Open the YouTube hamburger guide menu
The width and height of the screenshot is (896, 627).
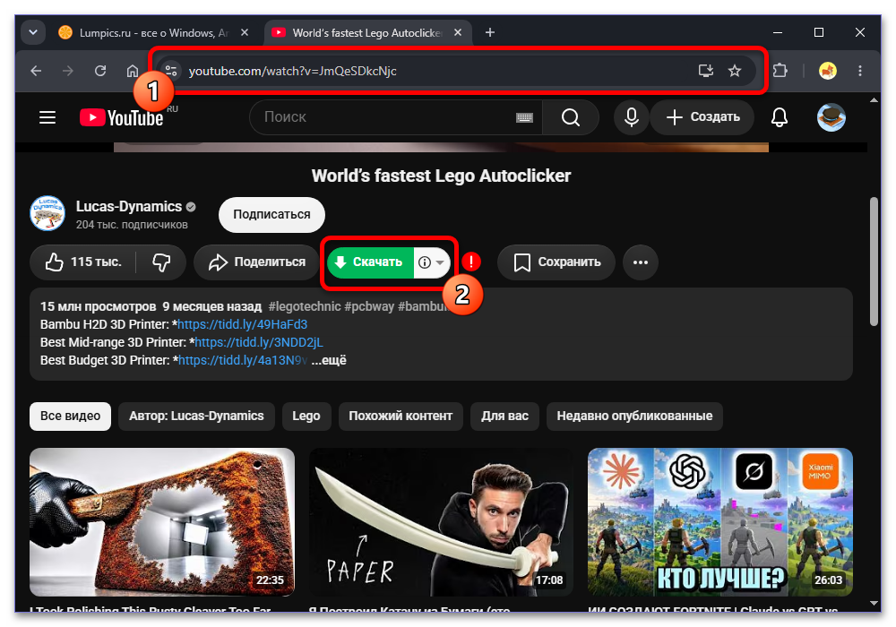47,117
